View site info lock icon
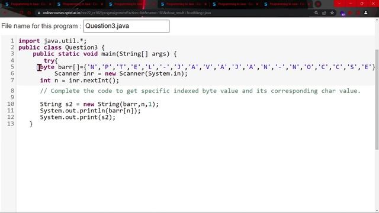Image resolution: width=379 pixels, height=213 pixels. (x=38, y=13)
